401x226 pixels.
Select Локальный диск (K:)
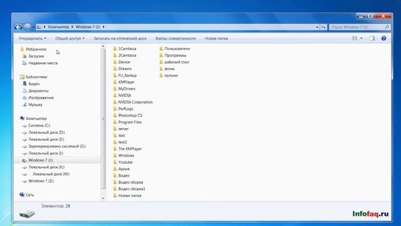[46, 167]
